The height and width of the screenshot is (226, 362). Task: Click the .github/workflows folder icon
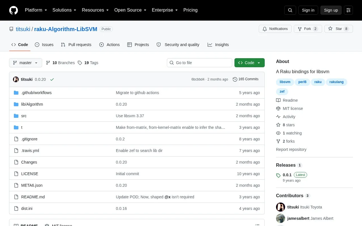click(x=16, y=93)
